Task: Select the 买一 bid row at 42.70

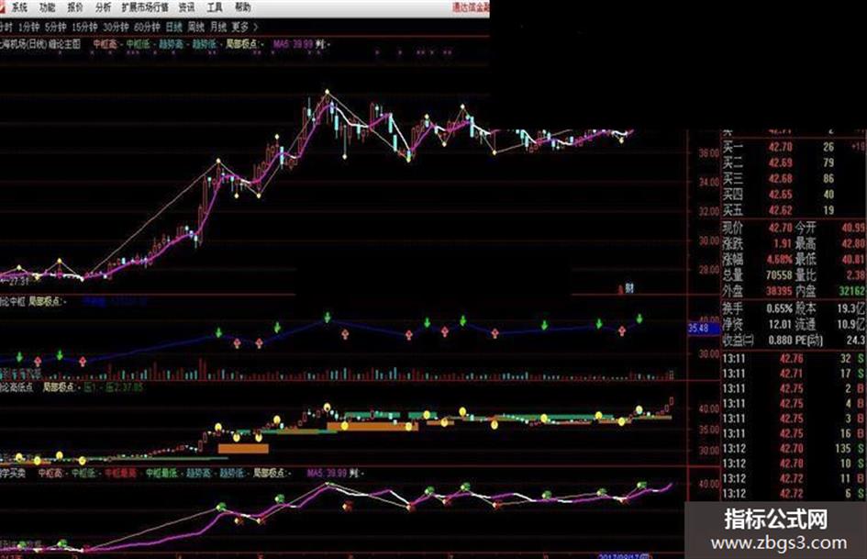Action: (794, 147)
